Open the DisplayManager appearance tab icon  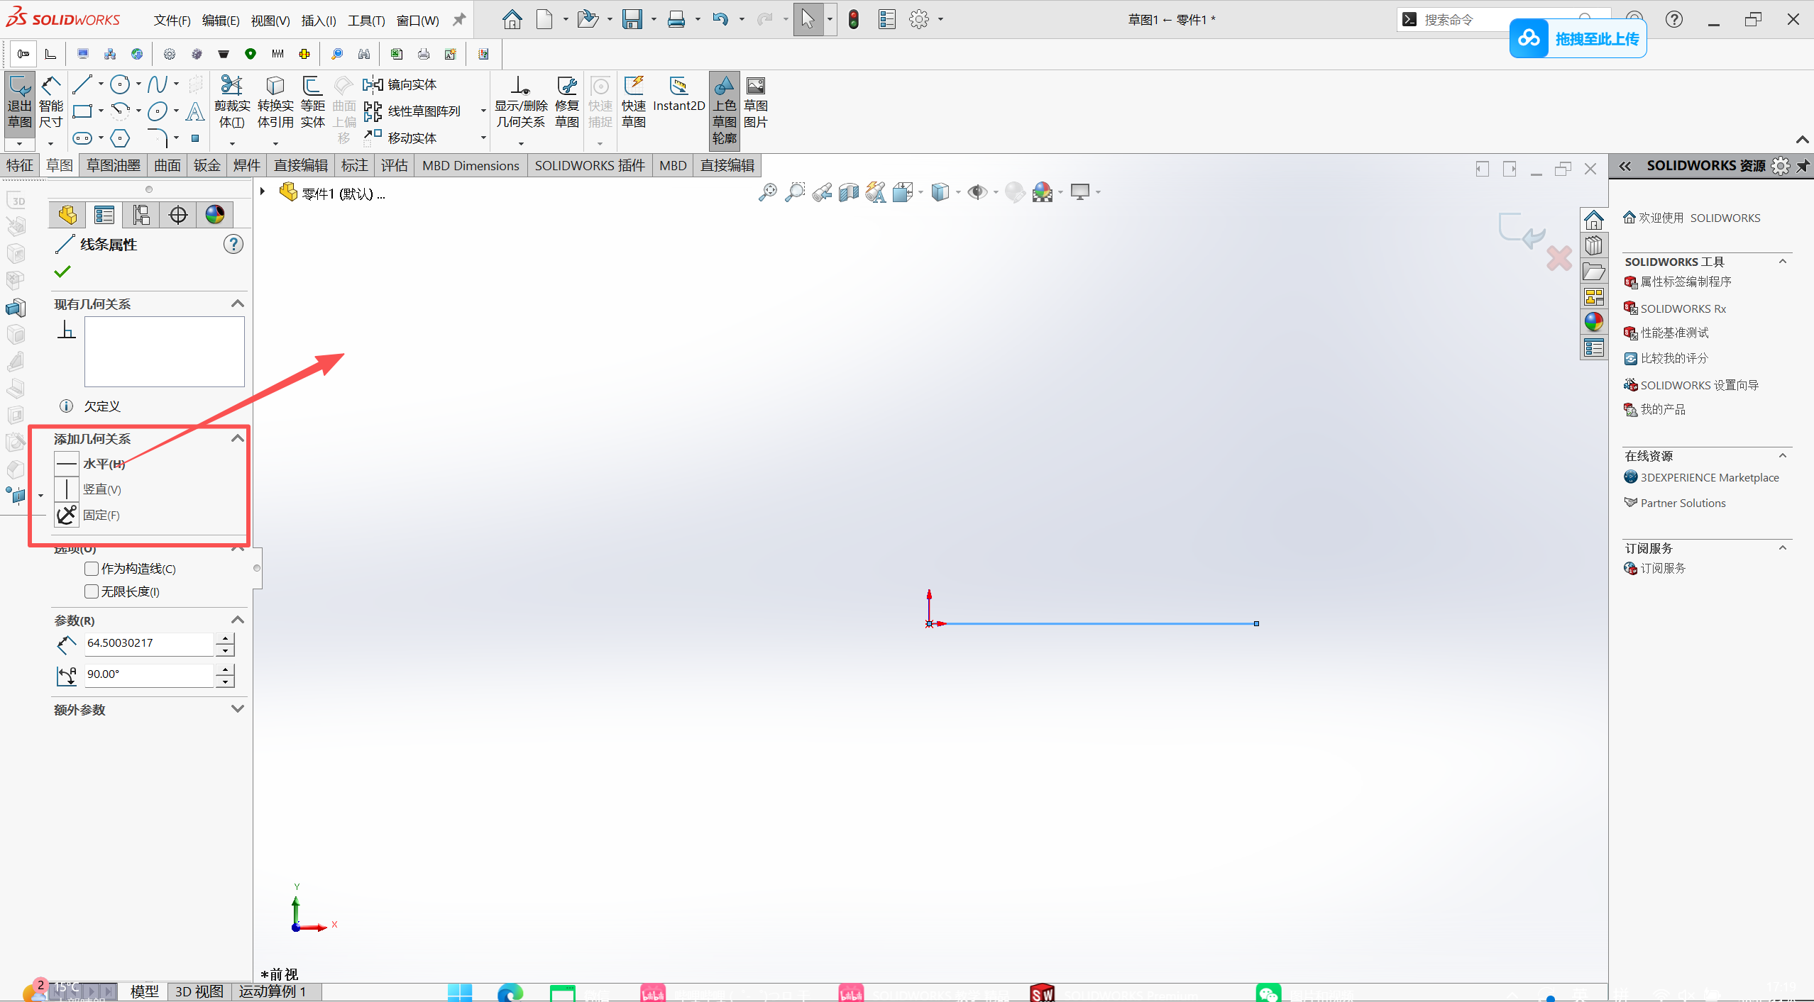214,214
